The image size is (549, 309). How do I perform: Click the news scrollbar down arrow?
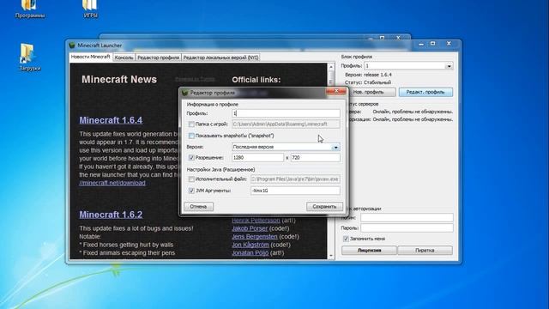[331, 256]
